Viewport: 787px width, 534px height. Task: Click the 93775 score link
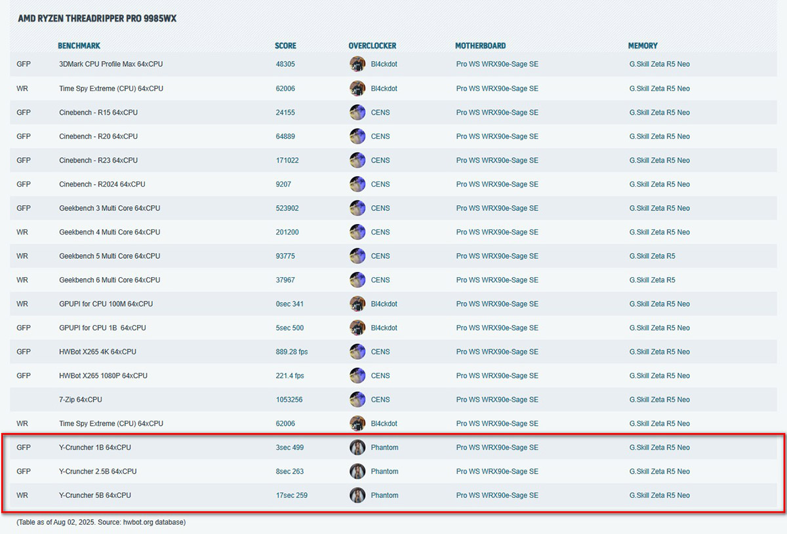click(285, 256)
